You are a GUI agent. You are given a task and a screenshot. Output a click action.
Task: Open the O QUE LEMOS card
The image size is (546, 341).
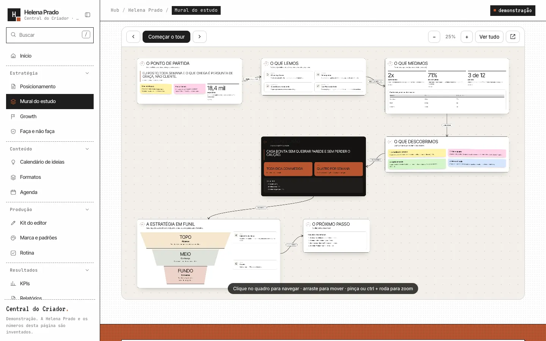click(x=314, y=77)
